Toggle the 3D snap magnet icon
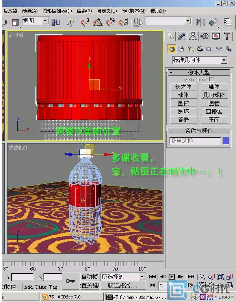236x302 pixels. (85, 22)
